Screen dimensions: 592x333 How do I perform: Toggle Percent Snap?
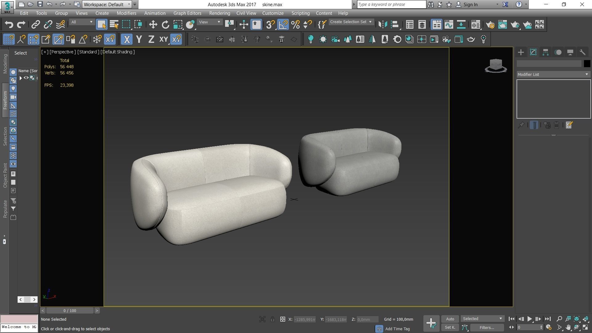pos(295,24)
